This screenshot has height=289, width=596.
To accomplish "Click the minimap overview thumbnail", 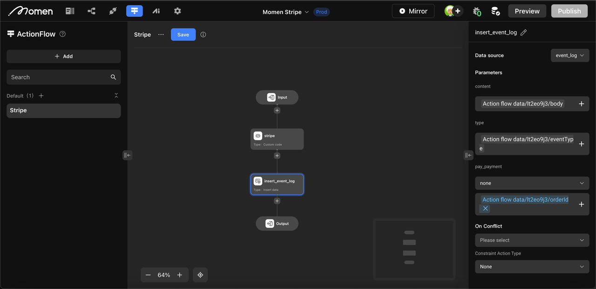I will tap(414, 249).
